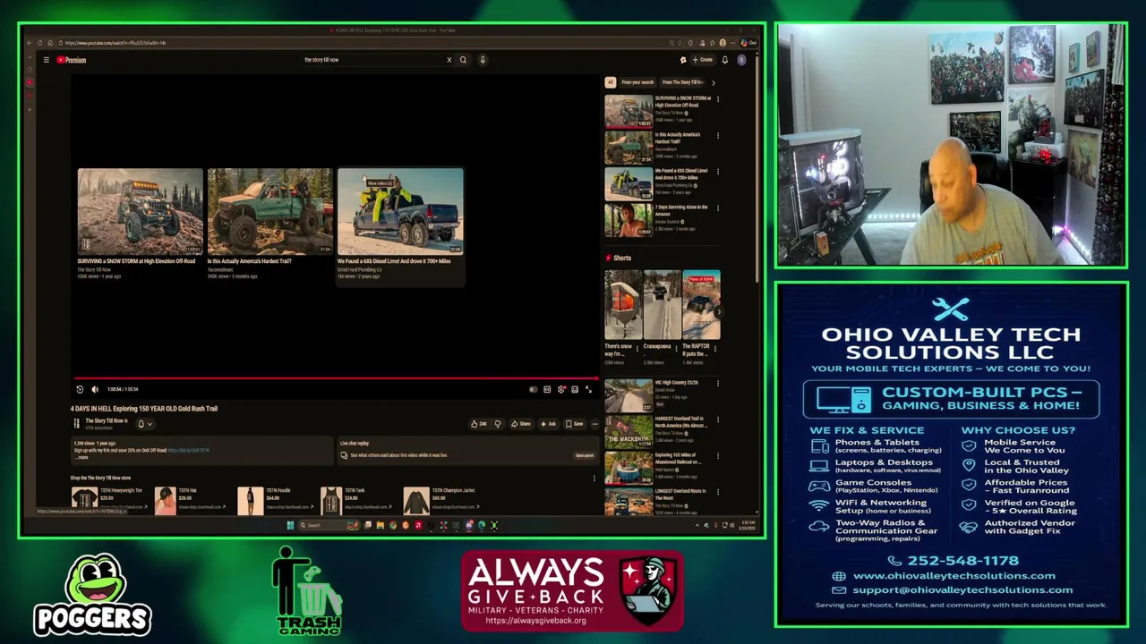Click the browser address bar URL
This screenshot has width=1146, height=644.
coord(115,43)
